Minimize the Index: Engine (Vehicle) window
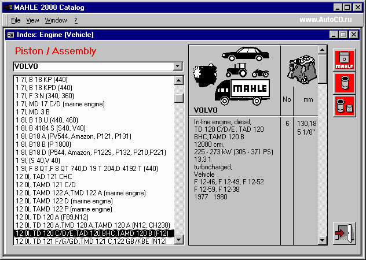 pos(334,35)
